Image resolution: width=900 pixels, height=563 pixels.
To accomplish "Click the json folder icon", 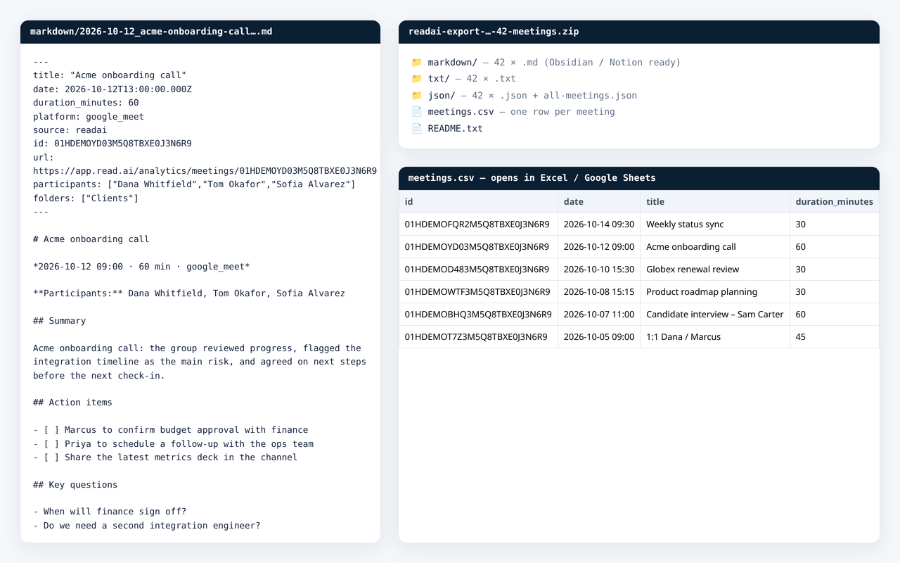I will [417, 96].
